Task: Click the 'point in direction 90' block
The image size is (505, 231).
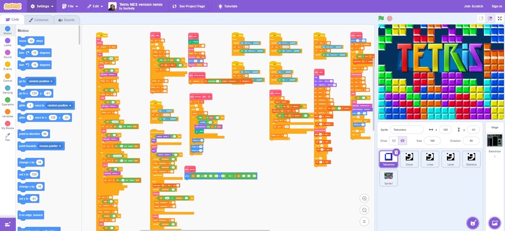Action: [x=34, y=134]
